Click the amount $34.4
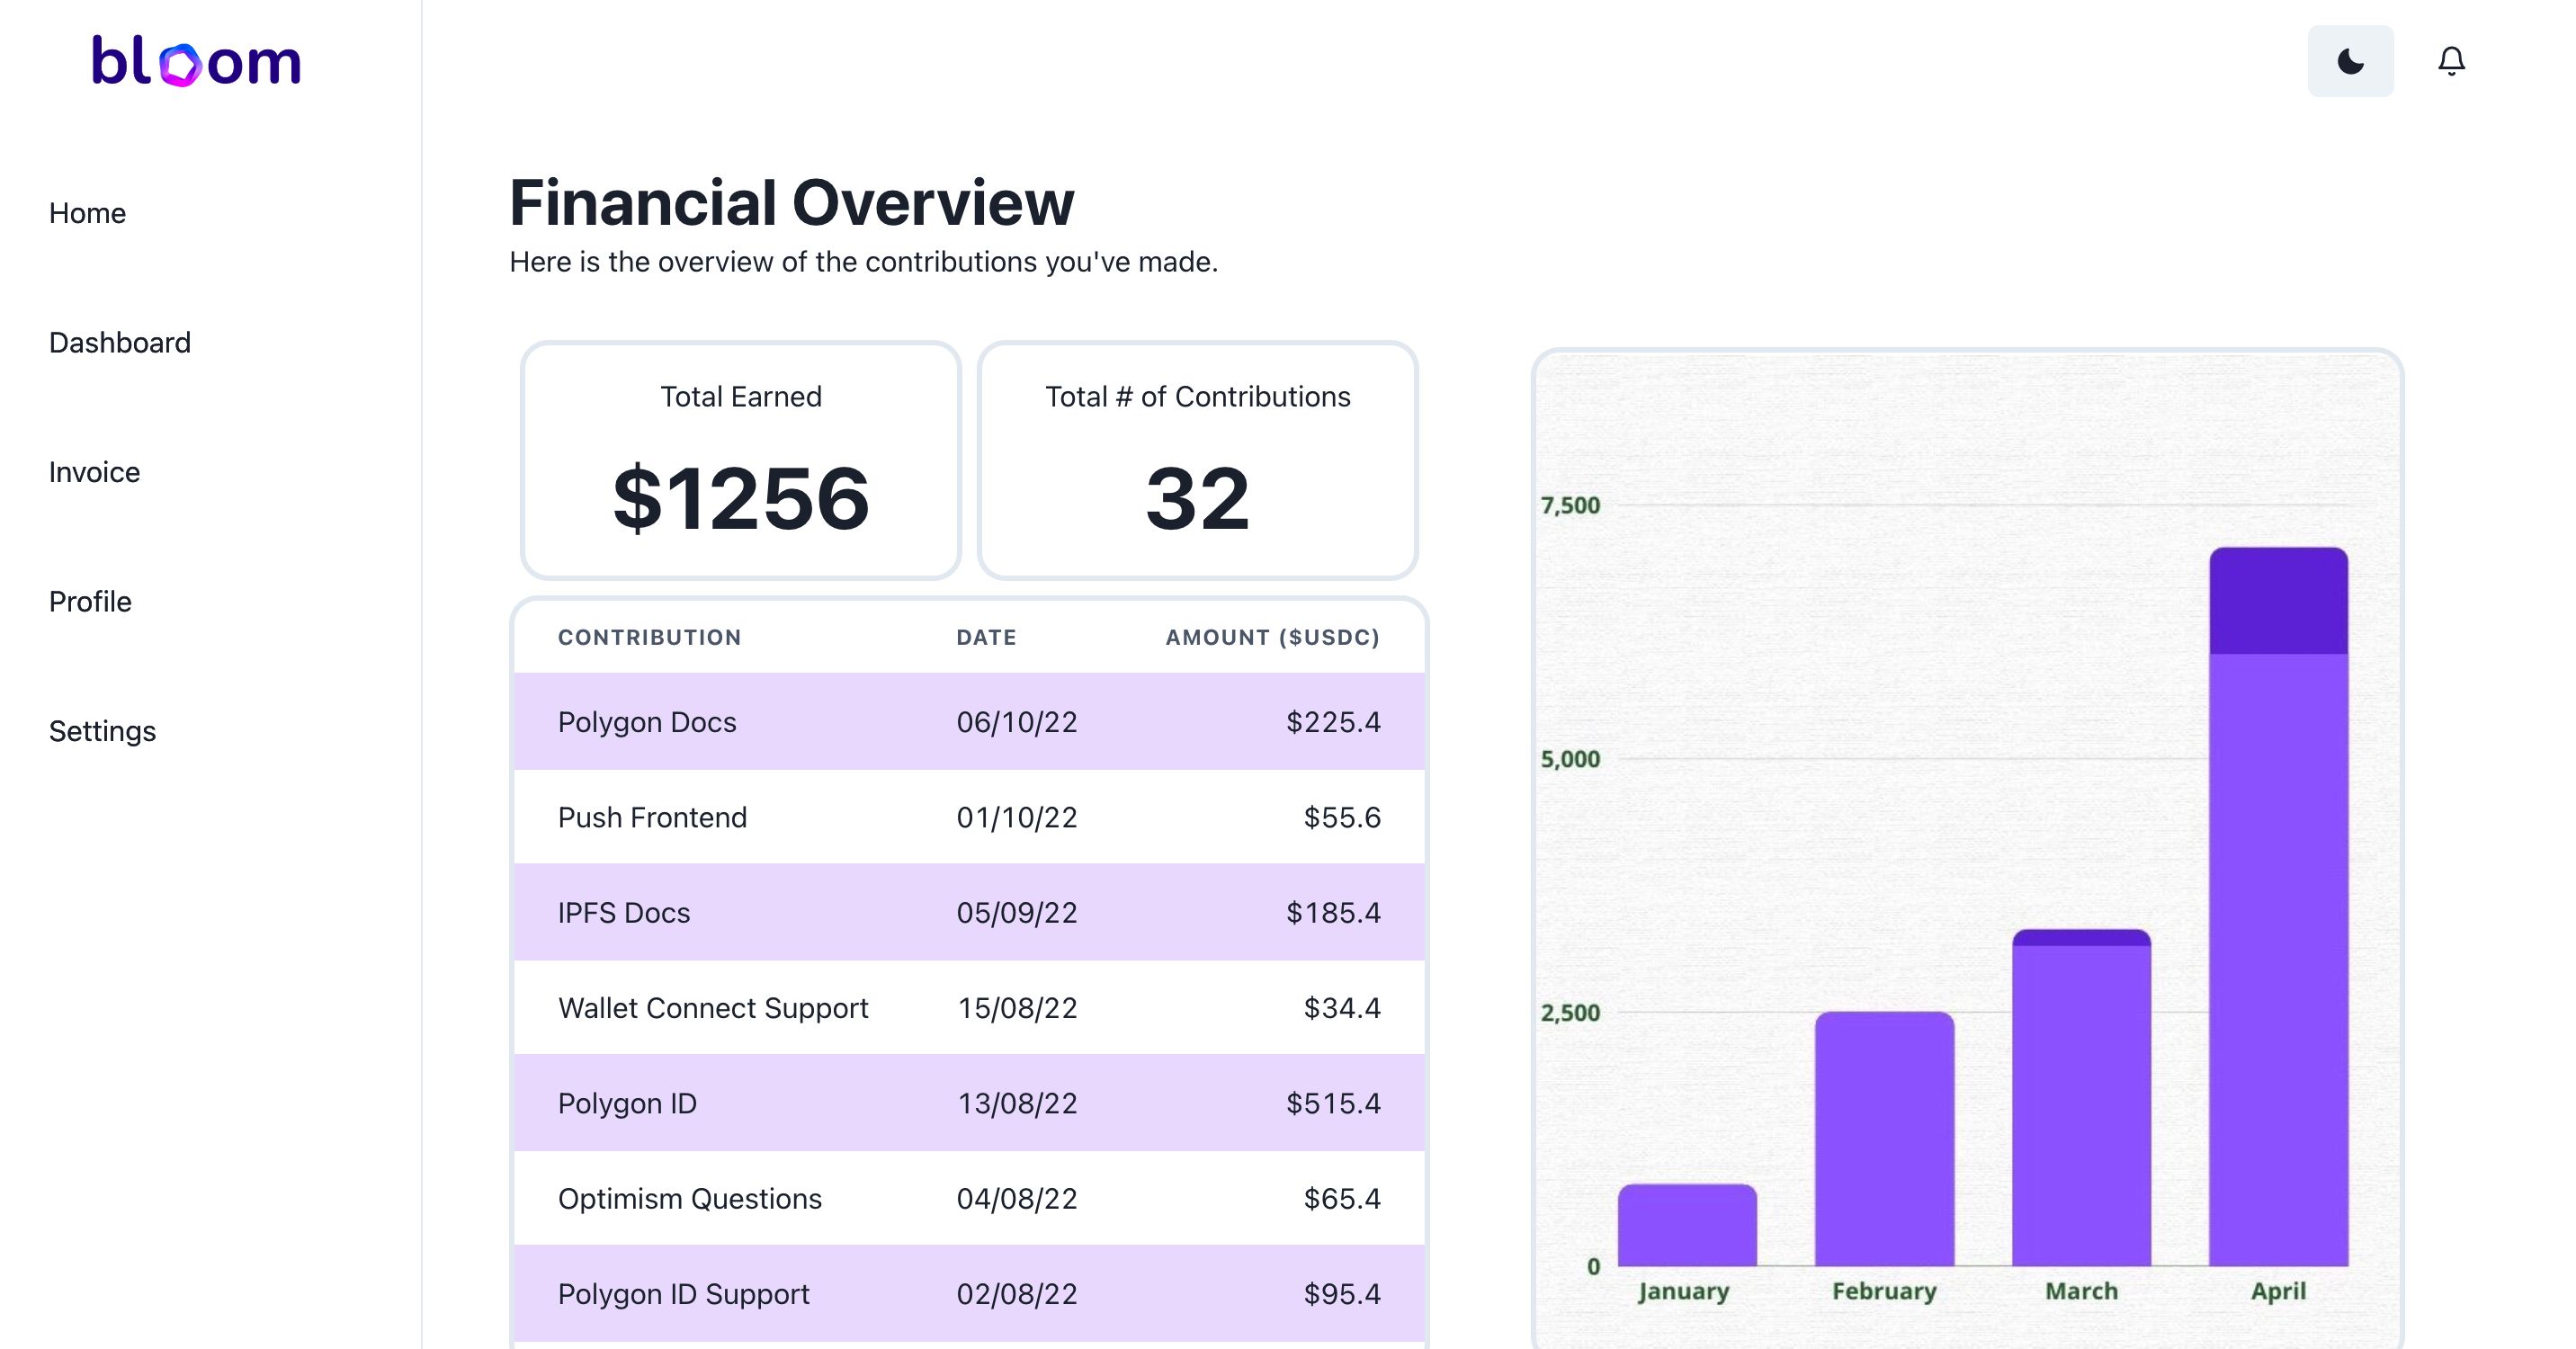Image resolution: width=2576 pixels, height=1349 pixels. tap(1342, 1007)
